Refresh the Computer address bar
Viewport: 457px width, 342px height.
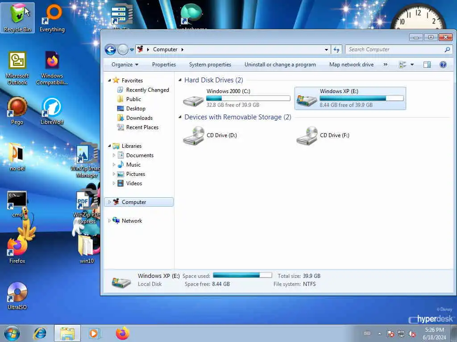coord(337,50)
